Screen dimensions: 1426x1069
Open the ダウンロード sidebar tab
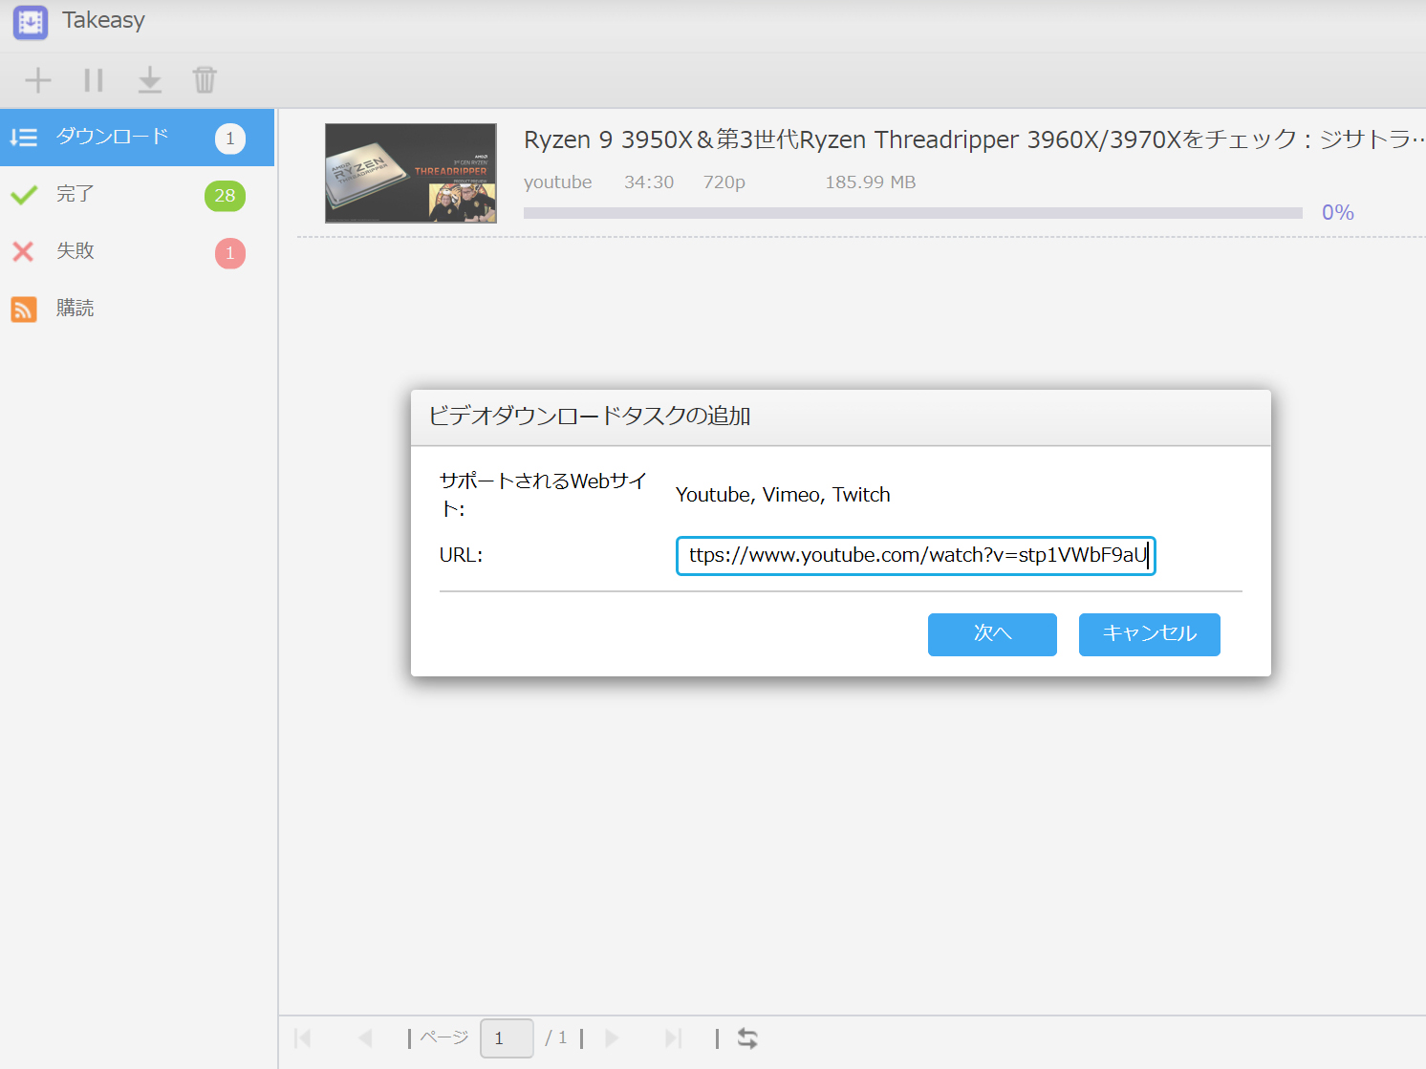138,138
